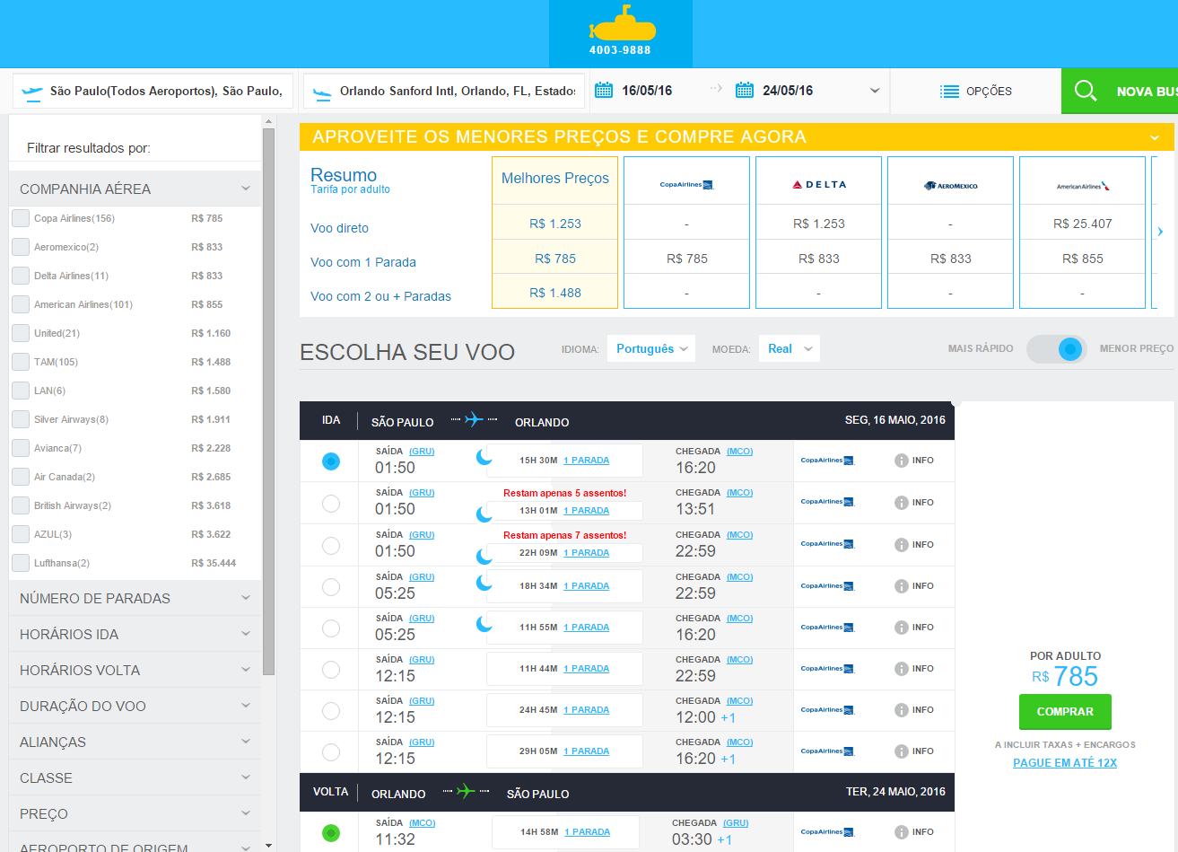1178x852 pixels.
Task: Click the Copa Airlines logo in summary table
Action: pos(686,185)
